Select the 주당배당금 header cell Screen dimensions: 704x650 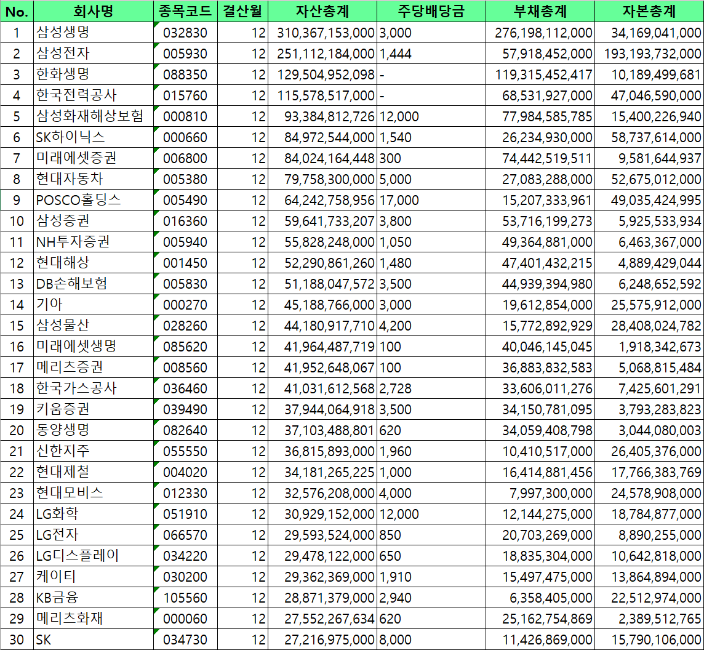click(431, 12)
